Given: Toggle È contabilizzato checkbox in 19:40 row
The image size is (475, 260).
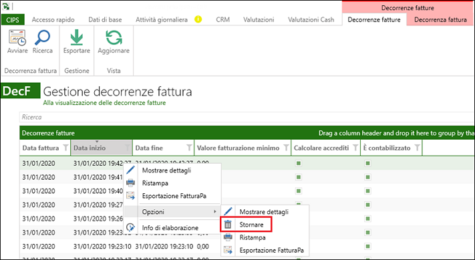Looking at the screenshot, I should click(x=367, y=191).
